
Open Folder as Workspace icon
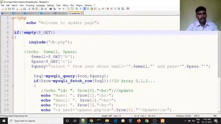[99, 9]
